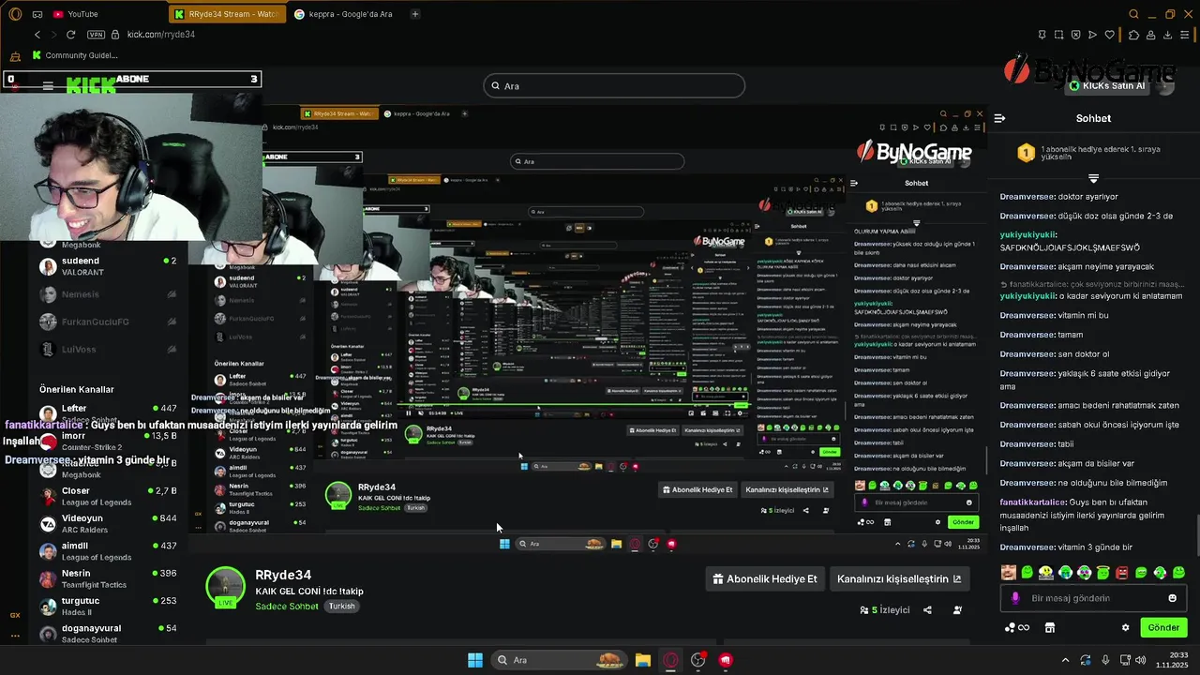
Task: Open Easy Setup sliders icon
Action: pos(1186,35)
